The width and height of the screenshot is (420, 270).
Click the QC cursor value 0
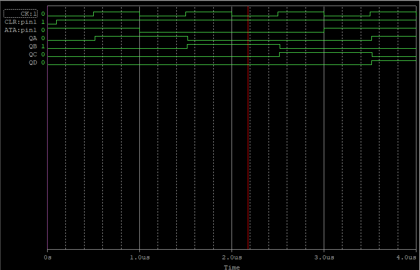(x=43, y=54)
